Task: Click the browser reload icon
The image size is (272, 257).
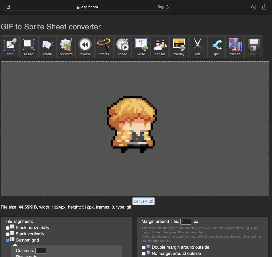Action: pyautogui.click(x=167, y=7)
